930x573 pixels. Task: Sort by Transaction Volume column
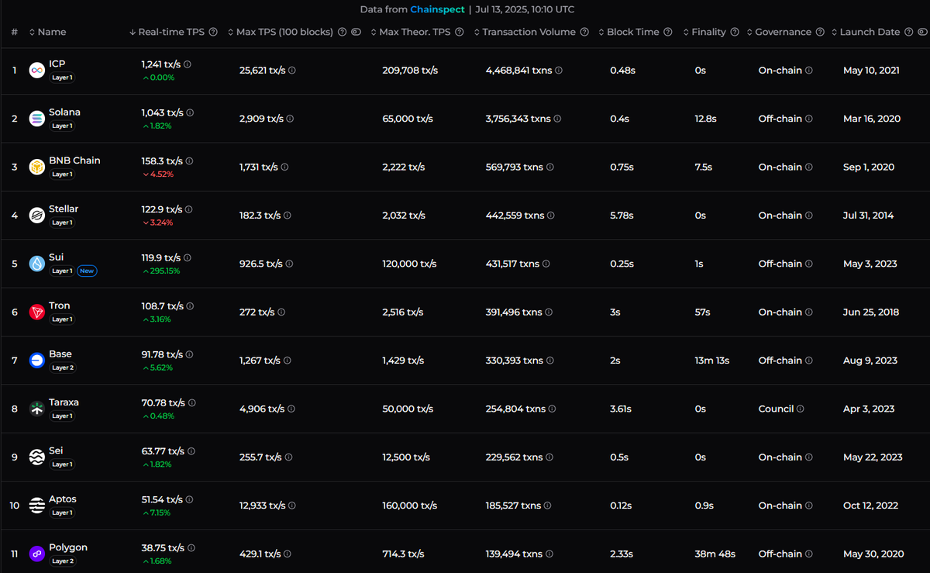point(525,32)
